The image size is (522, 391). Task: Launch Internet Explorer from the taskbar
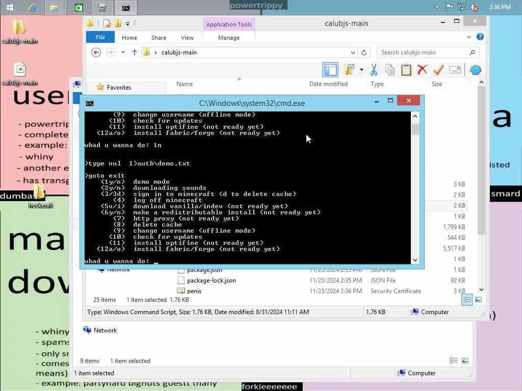[x=32, y=7]
